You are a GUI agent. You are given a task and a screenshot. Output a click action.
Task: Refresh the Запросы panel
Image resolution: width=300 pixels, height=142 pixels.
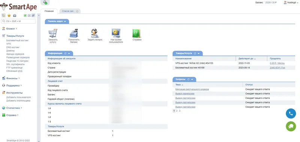[x=189, y=79]
